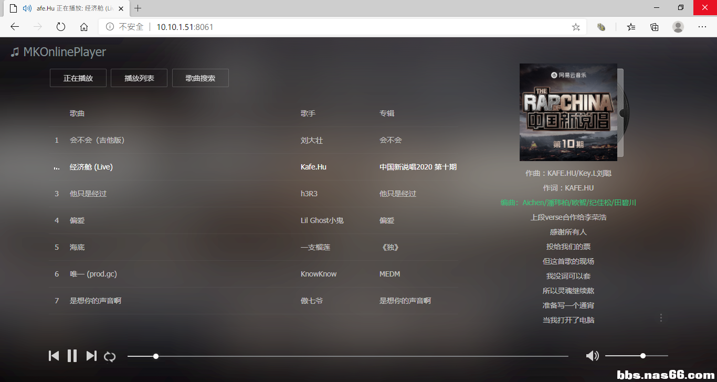Switch to the 播放列表 tab
The width and height of the screenshot is (717, 382).
click(x=139, y=78)
